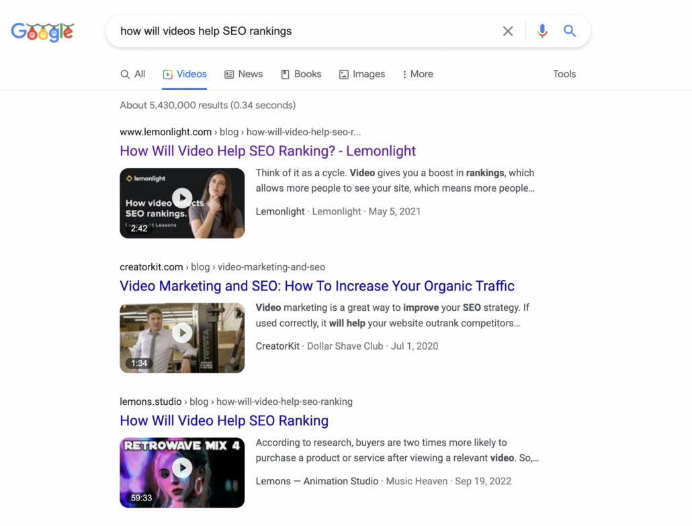Click the snippet starting "Think of it as a cycle"

pos(396,181)
